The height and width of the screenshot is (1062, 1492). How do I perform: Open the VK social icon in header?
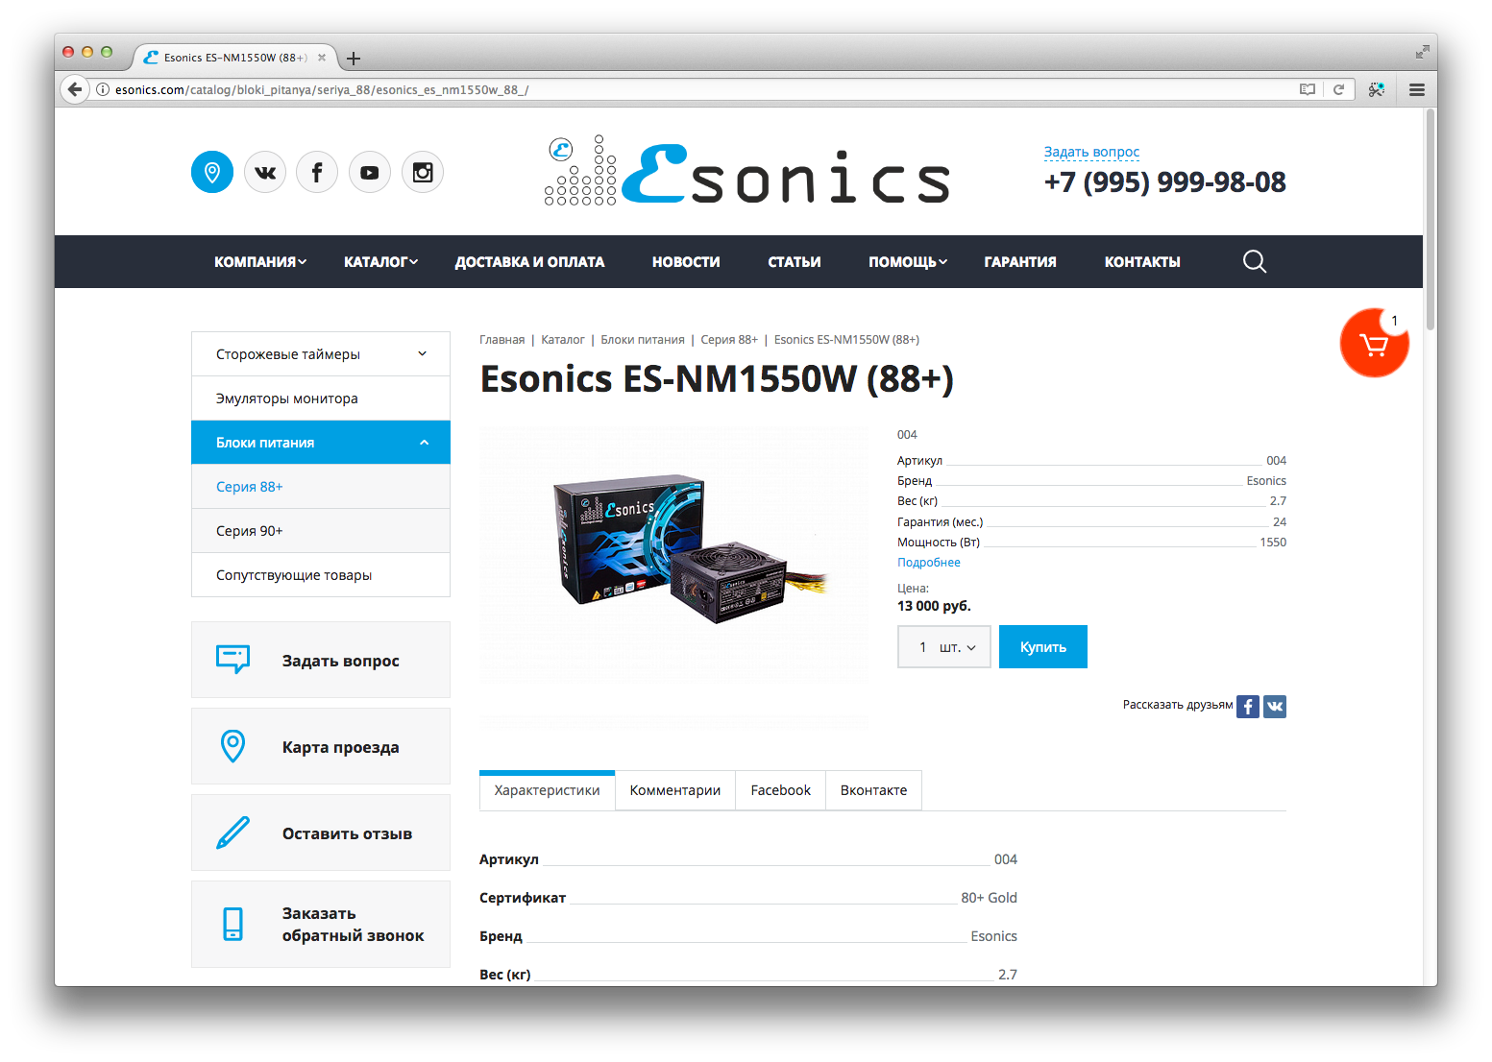coord(265,172)
